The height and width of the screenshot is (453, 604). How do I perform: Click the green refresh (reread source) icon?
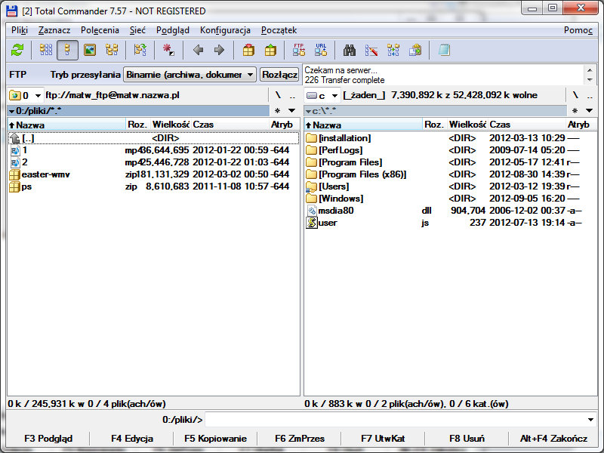tap(17, 50)
